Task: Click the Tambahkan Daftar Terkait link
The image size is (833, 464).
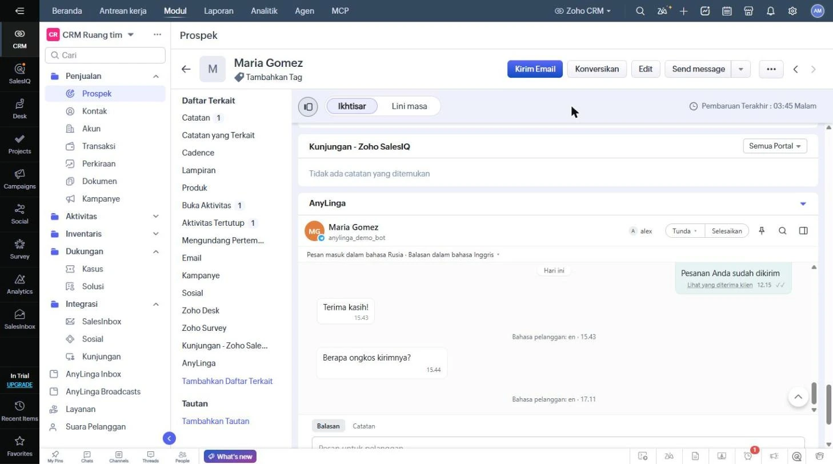Action: pos(227,381)
